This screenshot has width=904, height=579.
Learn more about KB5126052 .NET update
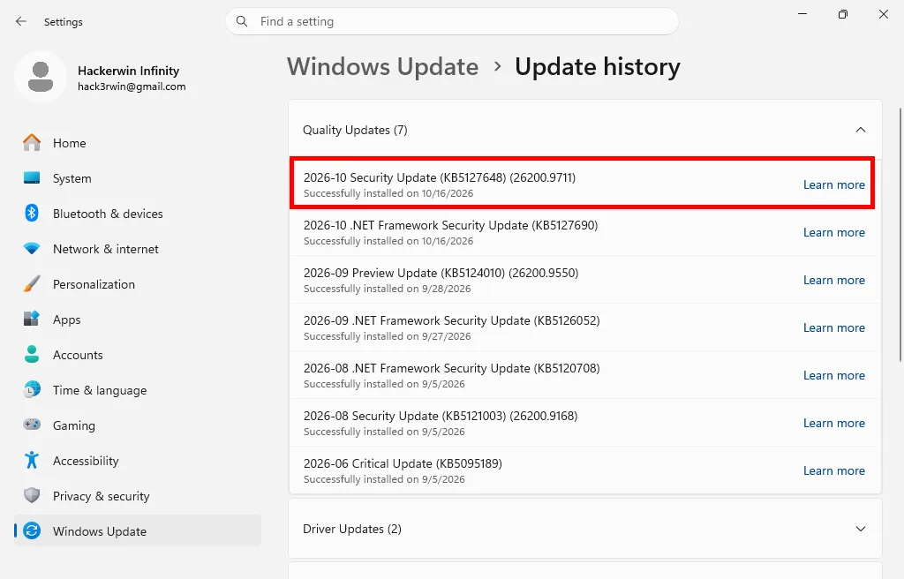(833, 327)
